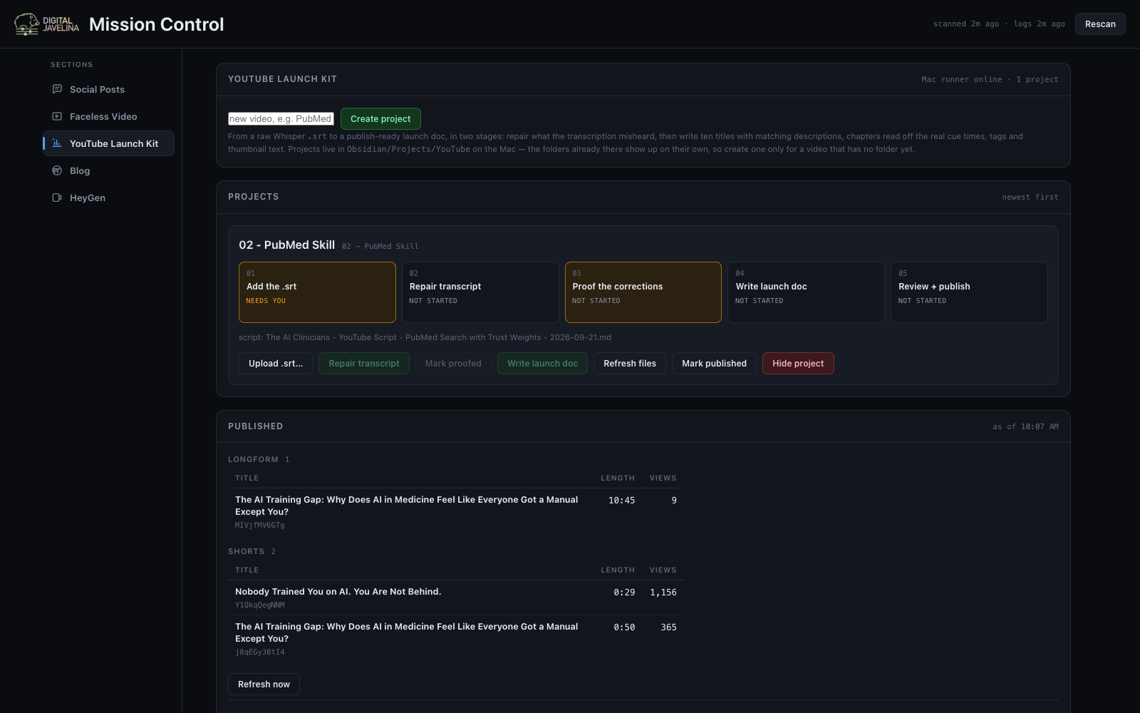This screenshot has width=1140, height=713.
Task: Select step 05 Review + publish card
Action: pos(969,292)
